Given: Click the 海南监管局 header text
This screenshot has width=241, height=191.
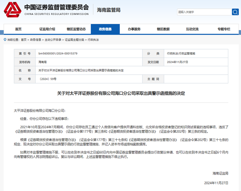Looking at the screenshot, I should click(109, 10).
